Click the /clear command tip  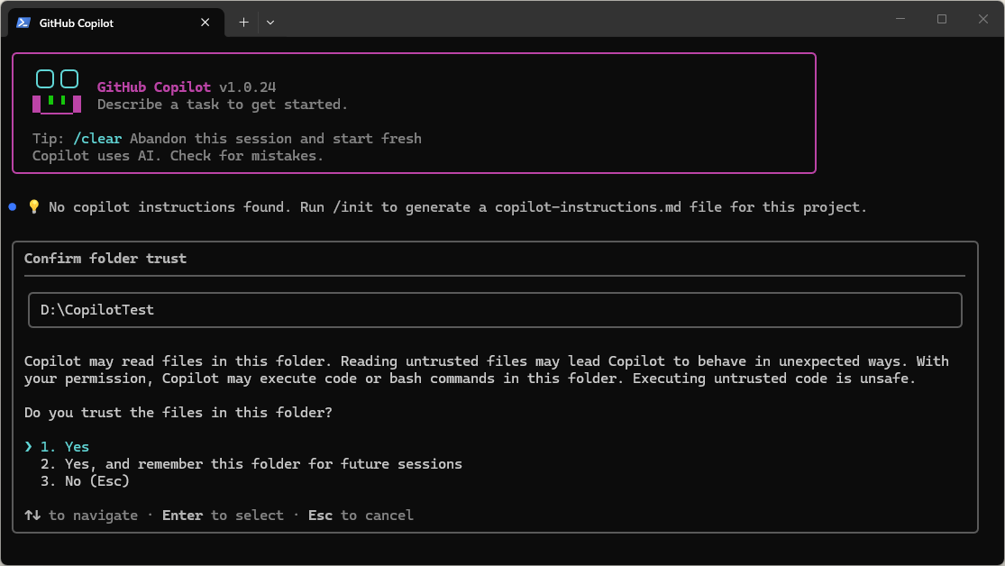(97, 139)
